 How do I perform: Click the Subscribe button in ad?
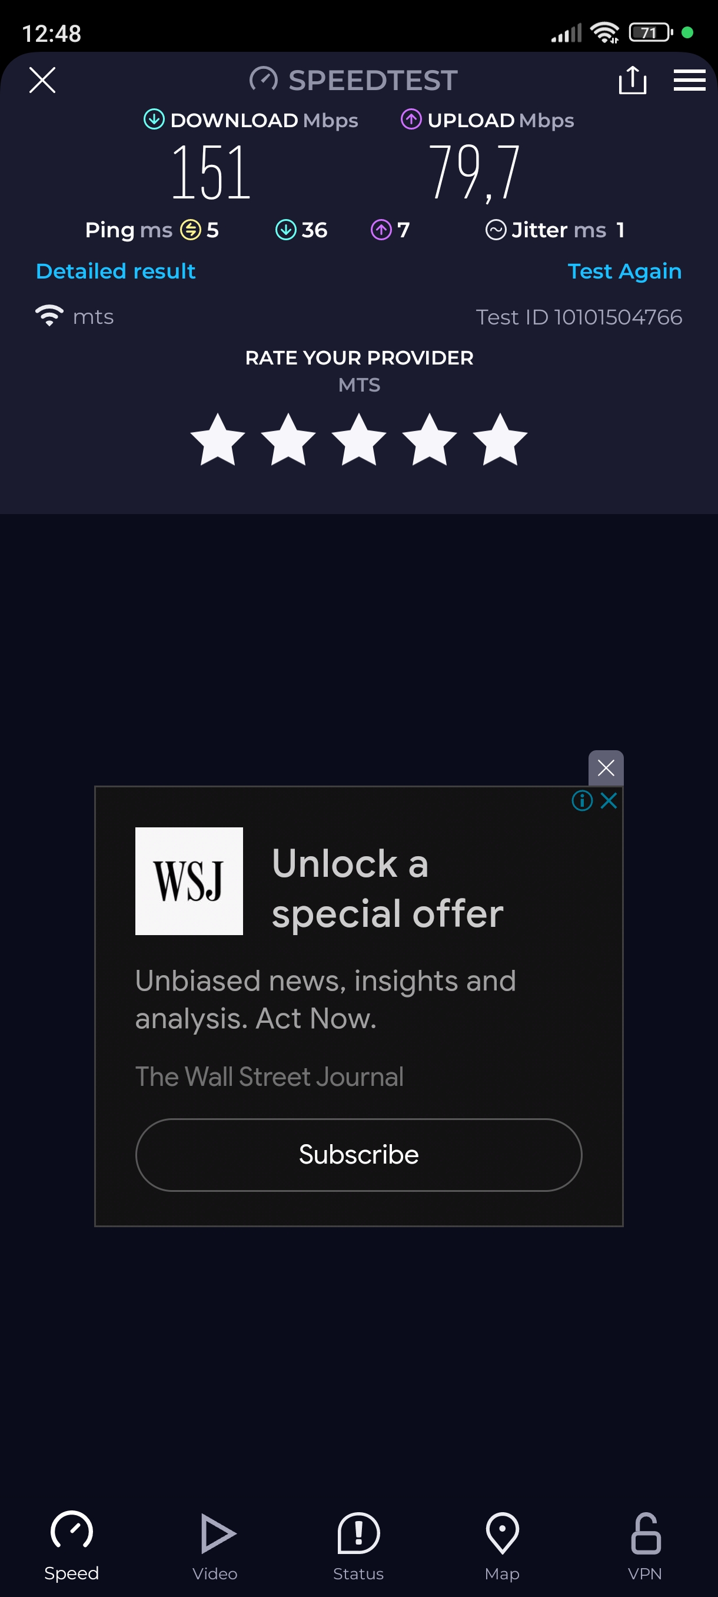(x=358, y=1154)
